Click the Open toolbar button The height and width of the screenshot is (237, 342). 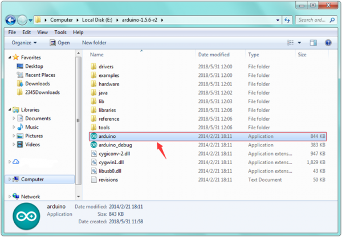[x=60, y=43]
